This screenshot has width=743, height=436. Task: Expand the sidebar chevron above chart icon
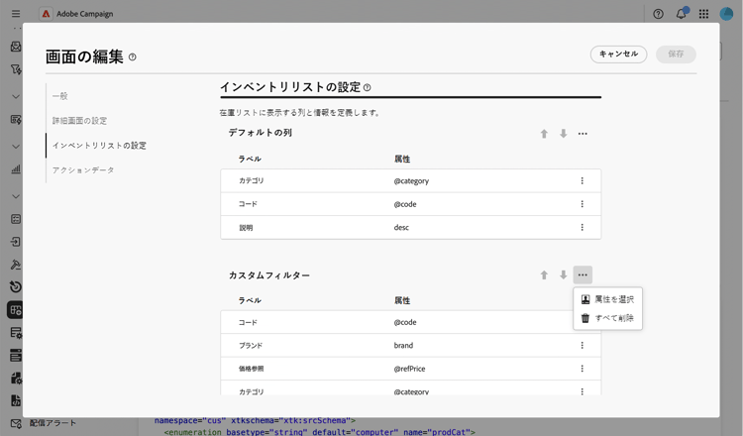[16, 147]
